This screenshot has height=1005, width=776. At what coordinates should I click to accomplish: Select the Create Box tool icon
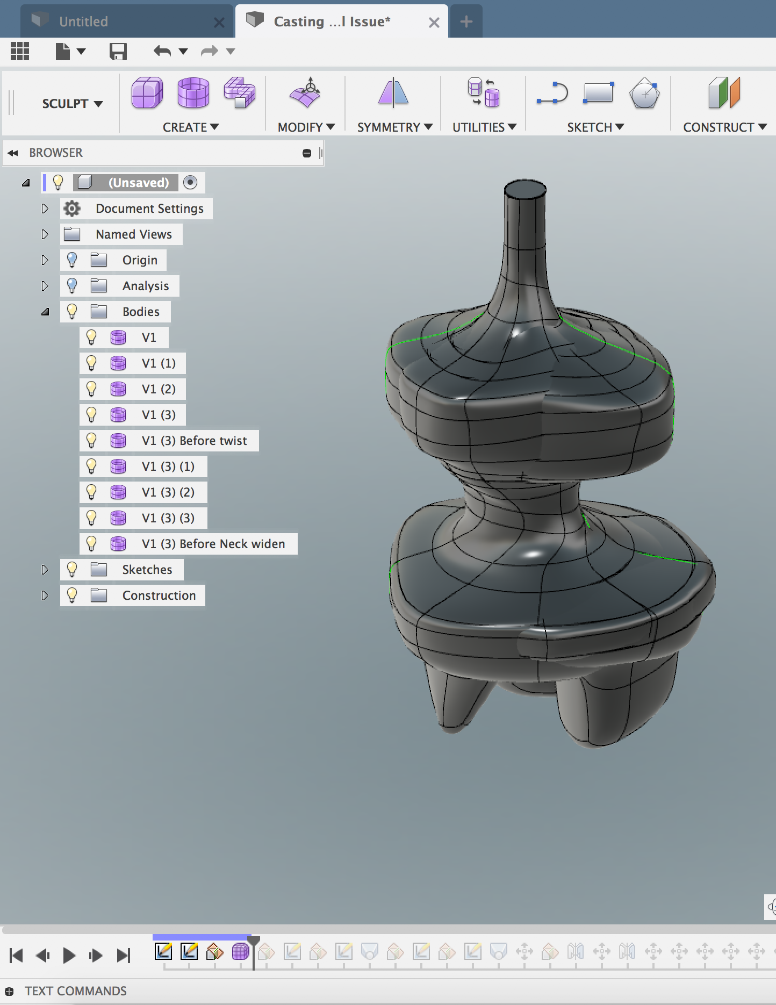pyautogui.click(x=147, y=93)
